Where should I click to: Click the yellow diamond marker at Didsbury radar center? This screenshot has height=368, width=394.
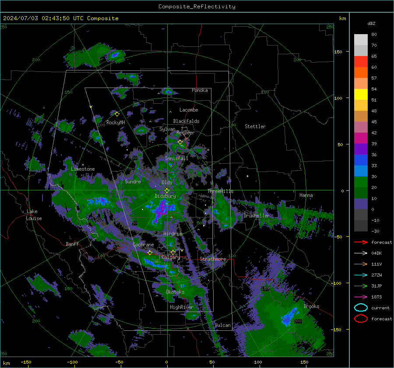[167, 191]
